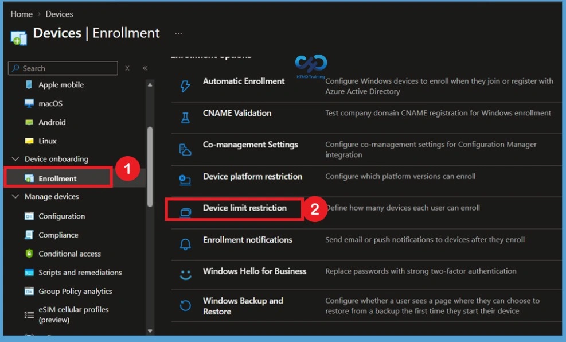Open eSIM cellular profiles (preview)

tap(73, 314)
